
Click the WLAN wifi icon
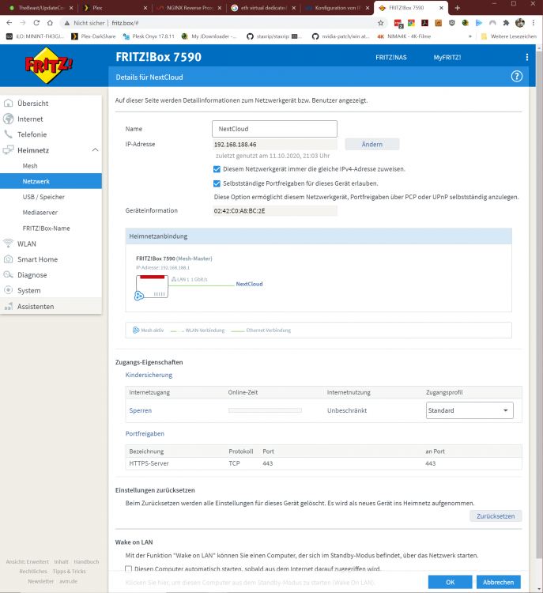pos(8,244)
